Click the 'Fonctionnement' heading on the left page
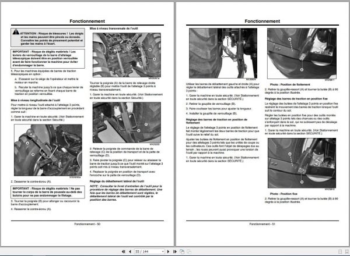 pos(87,21)
